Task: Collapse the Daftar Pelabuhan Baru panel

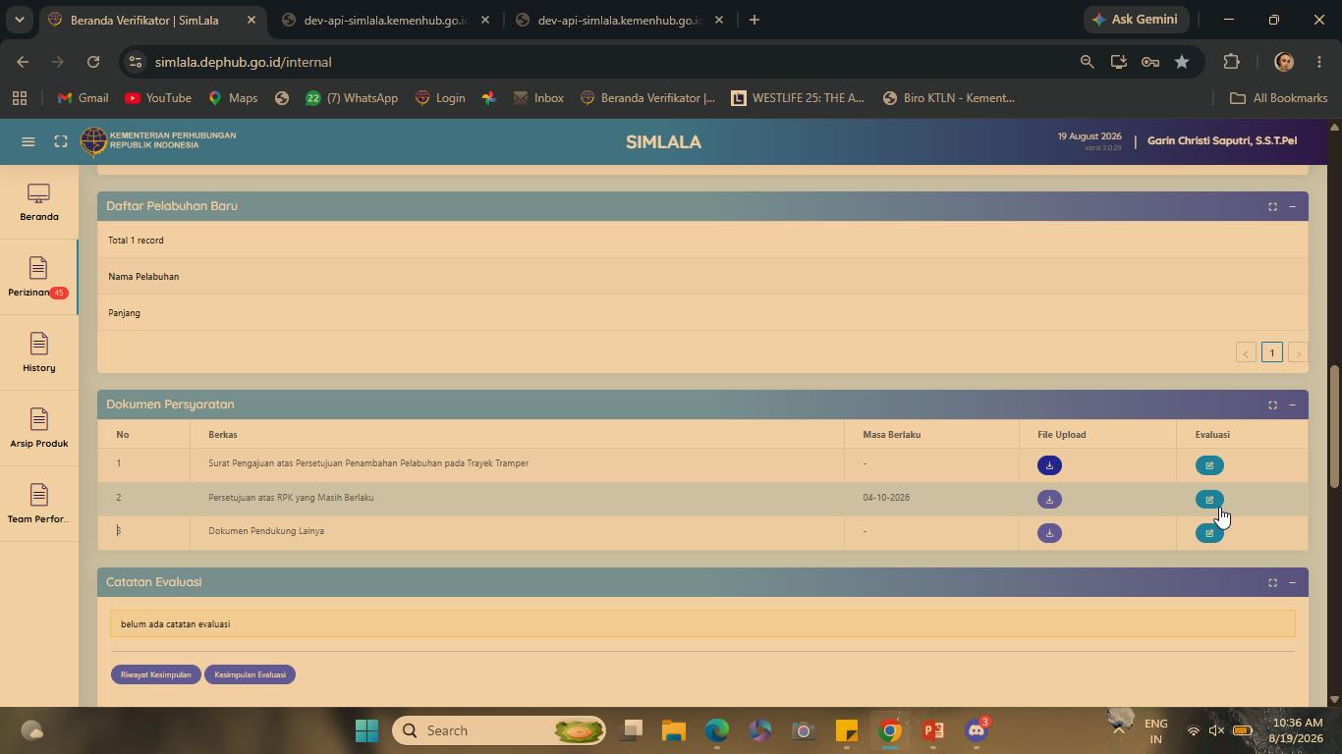Action: [x=1292, y=206]
